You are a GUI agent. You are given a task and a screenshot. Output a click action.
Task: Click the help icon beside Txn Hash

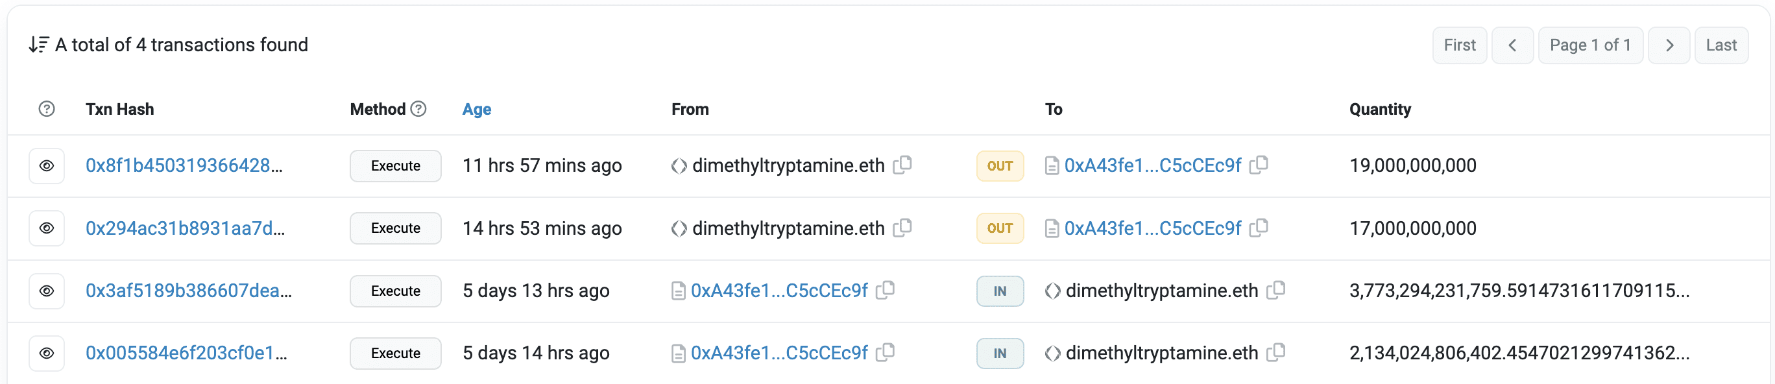[47, 109]
